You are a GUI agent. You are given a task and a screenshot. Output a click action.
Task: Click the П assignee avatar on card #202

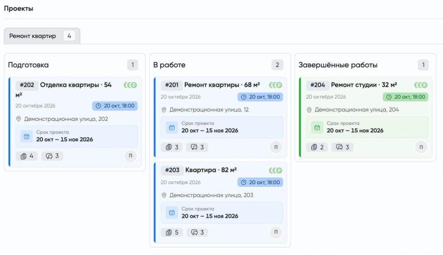(x=131, y=155)
